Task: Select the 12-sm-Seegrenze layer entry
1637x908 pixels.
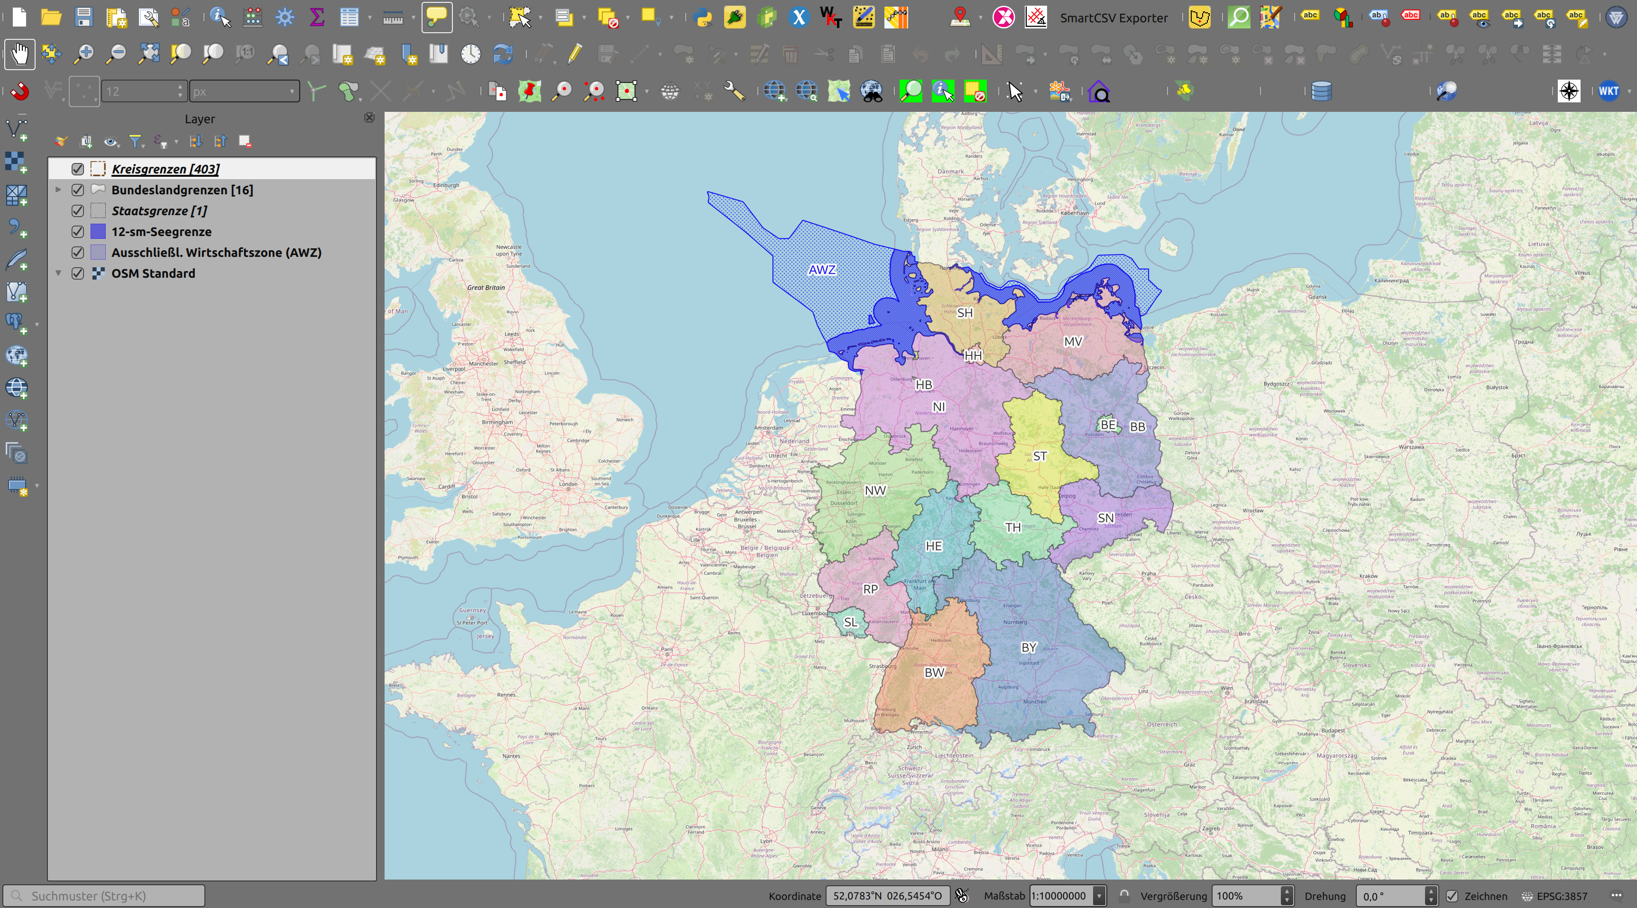Action: point(161,232)
